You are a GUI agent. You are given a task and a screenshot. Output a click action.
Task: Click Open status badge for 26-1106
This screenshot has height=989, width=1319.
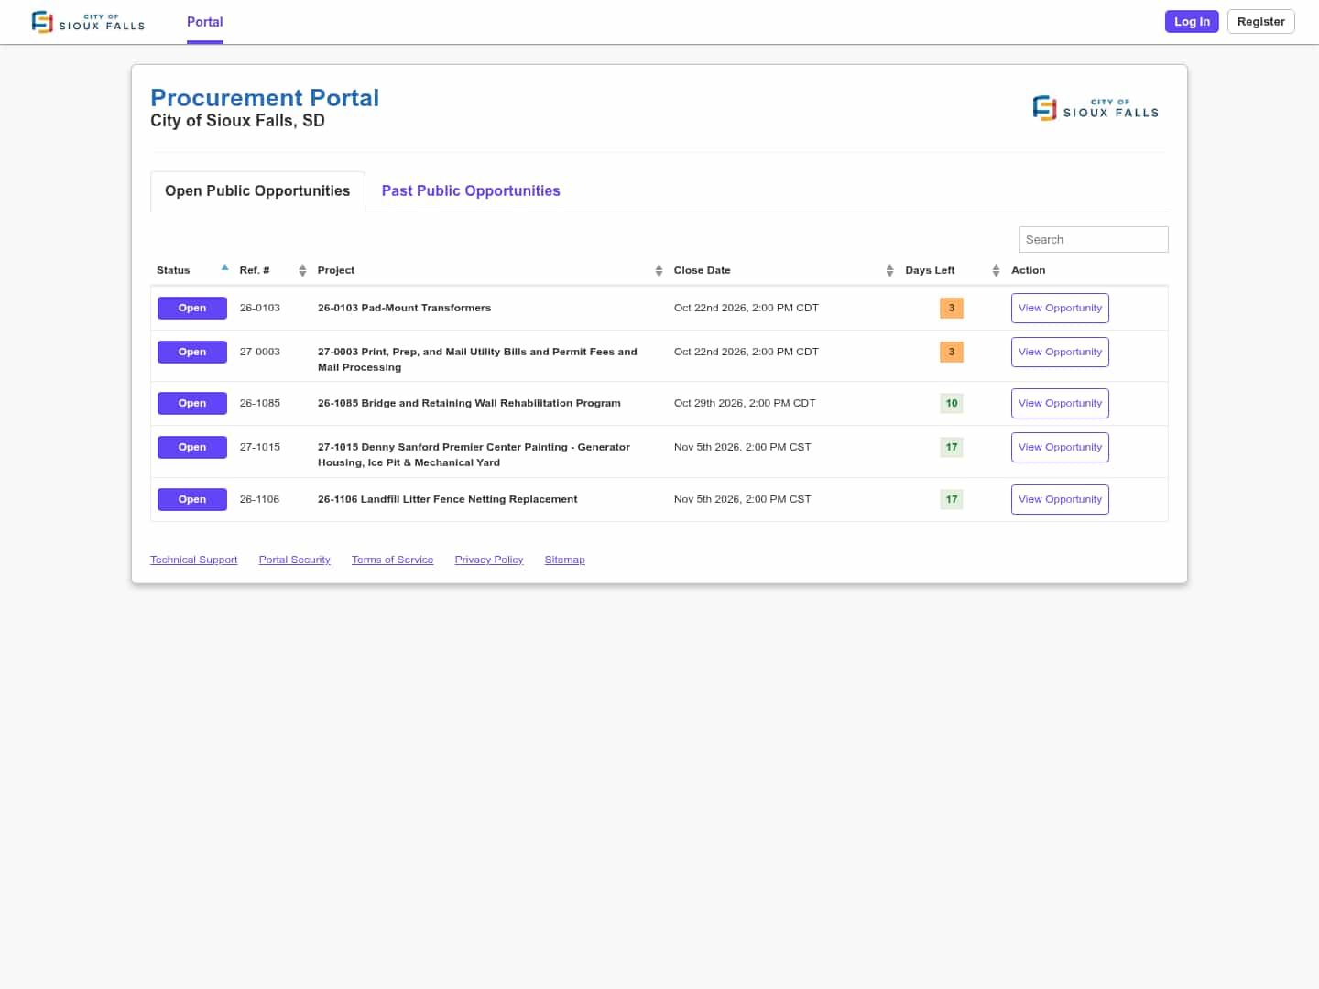[x=192, y=499]
